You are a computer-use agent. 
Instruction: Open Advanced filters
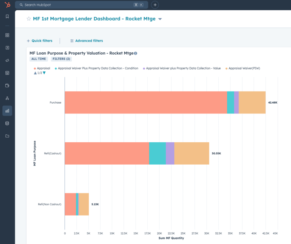86,41
